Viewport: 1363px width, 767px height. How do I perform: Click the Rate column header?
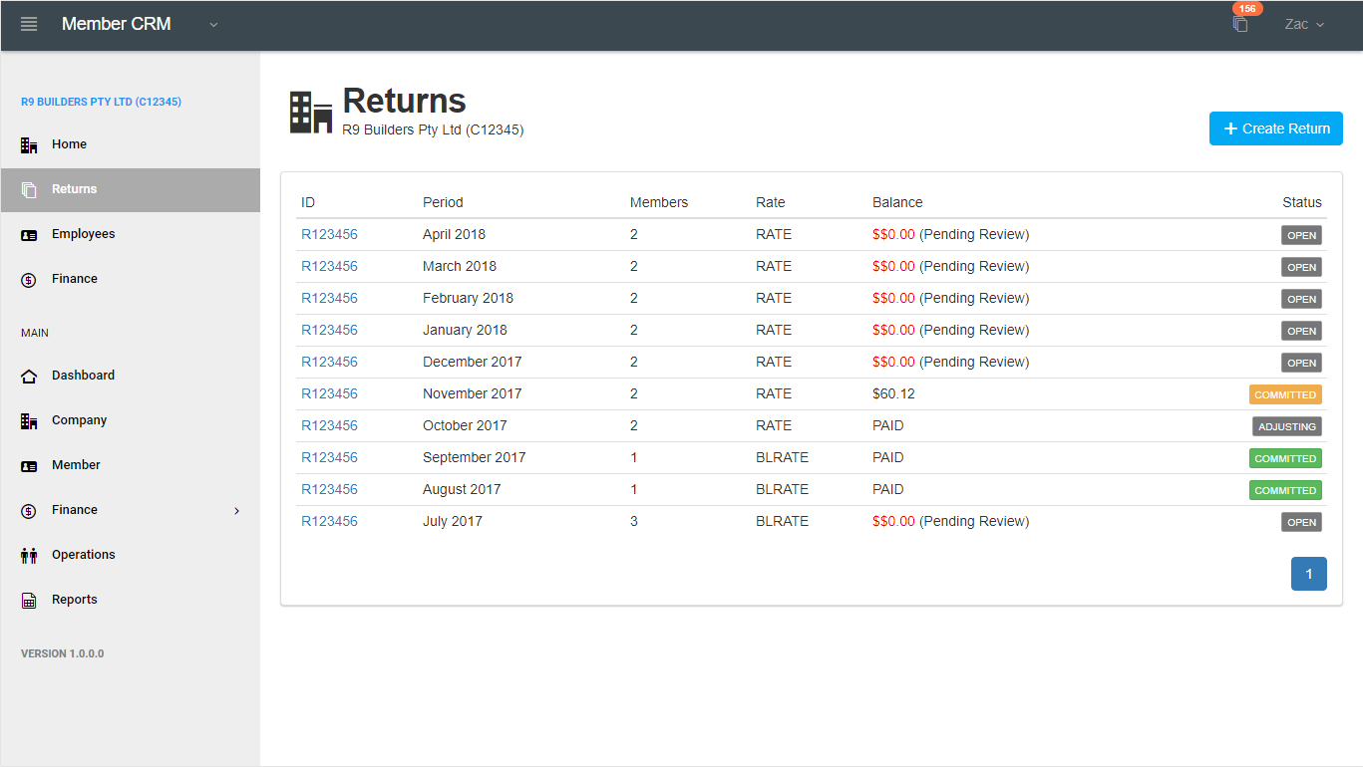click(x=771, y=202)
